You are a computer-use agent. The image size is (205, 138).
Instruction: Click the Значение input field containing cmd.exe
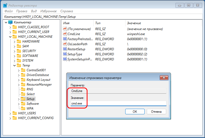point(118,103)
